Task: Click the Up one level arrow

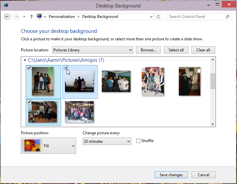Action: click(x=31, y=17)
